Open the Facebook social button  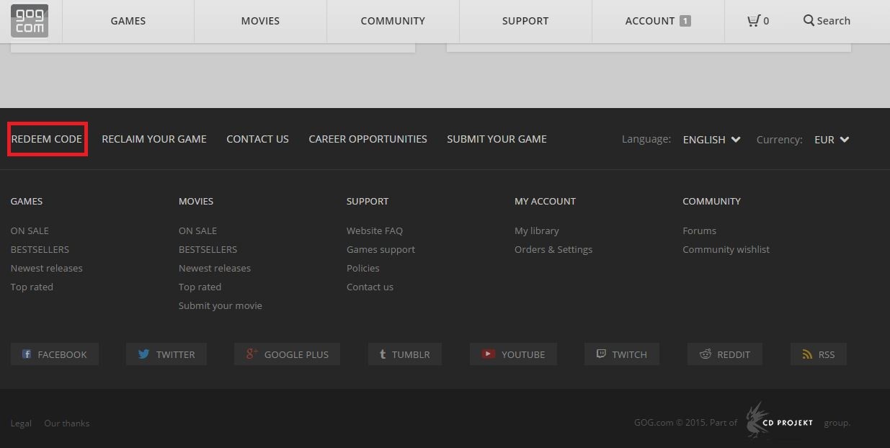(55, 354)
